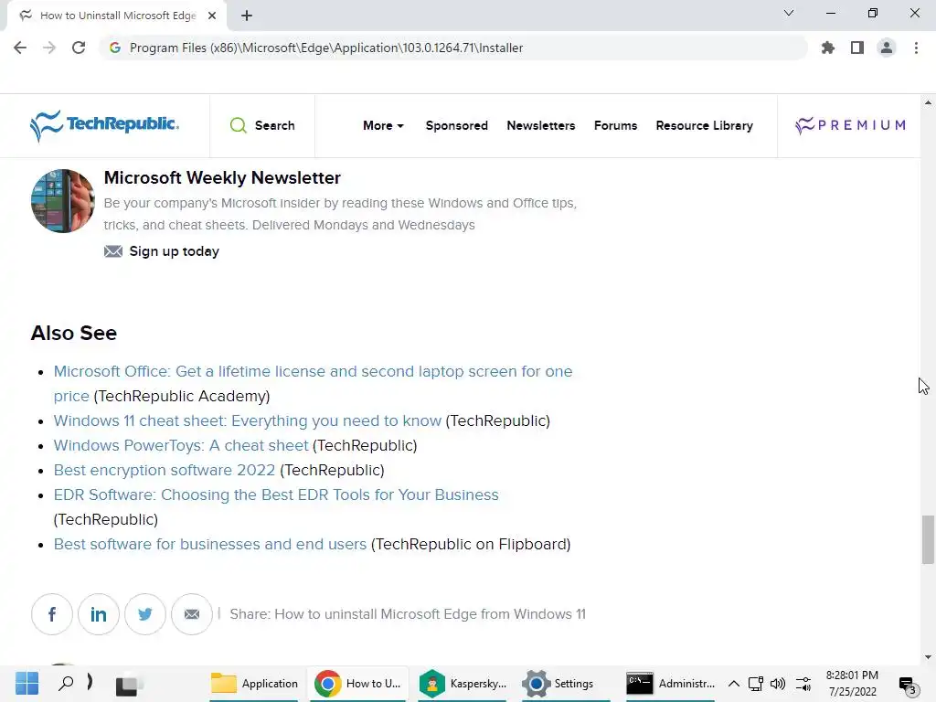936x702 pixels.
Task: Open taskbar search magnifier
Action: click(x=66, y=683)
